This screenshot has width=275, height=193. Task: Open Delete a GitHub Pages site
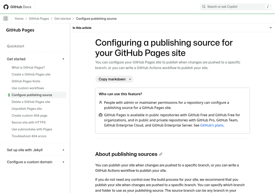[31, 102]
